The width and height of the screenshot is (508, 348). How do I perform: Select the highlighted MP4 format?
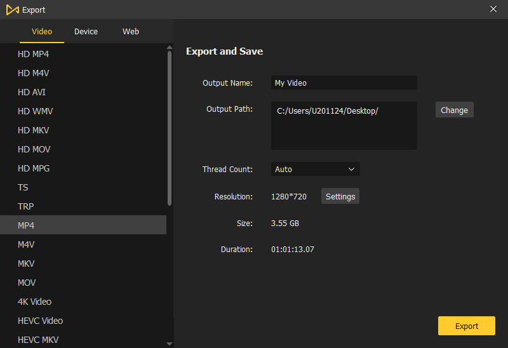(83, 225)
